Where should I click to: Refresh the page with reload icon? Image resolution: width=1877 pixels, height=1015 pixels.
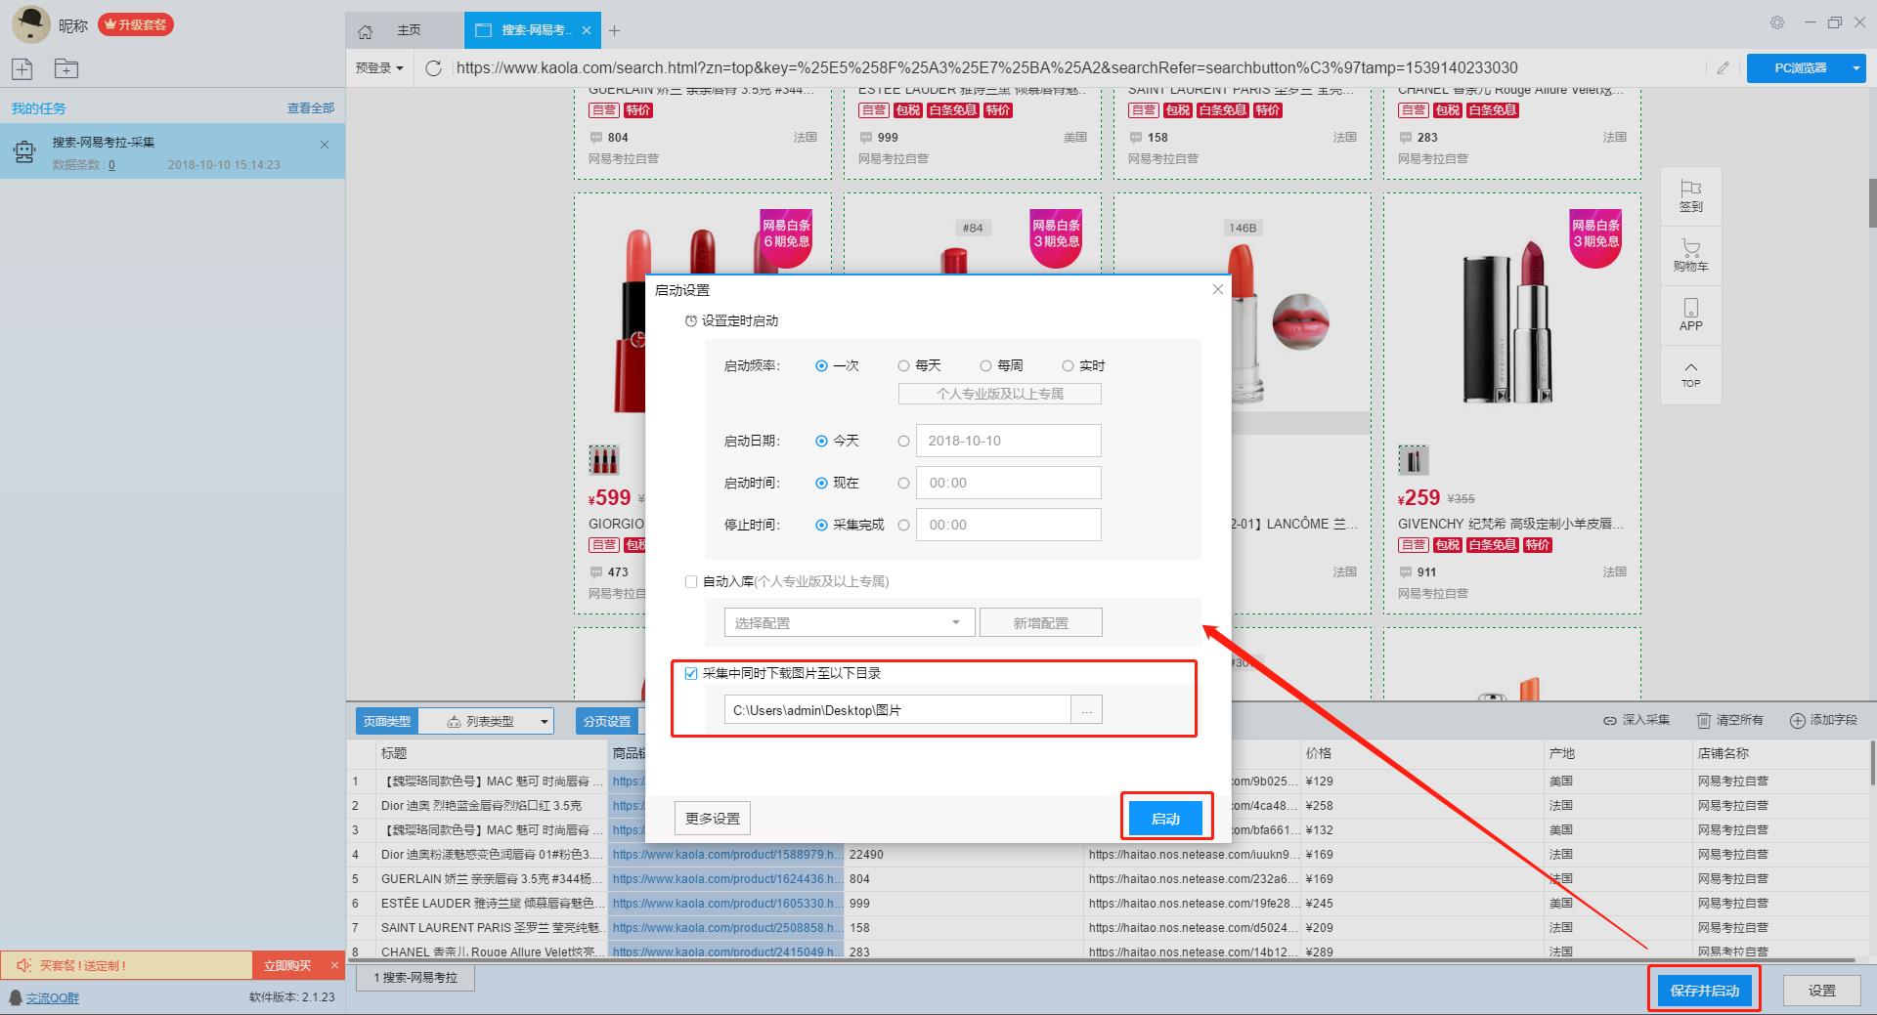point(434,67)
